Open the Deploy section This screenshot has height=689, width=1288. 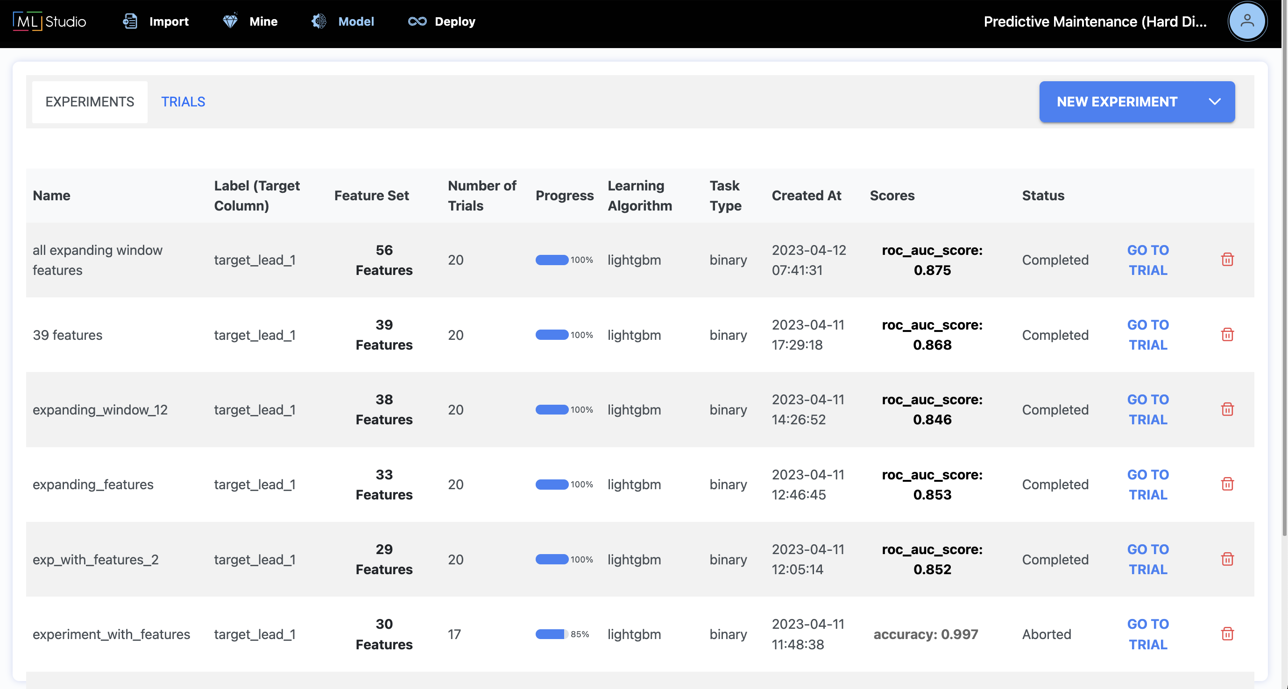coord(441,21)
